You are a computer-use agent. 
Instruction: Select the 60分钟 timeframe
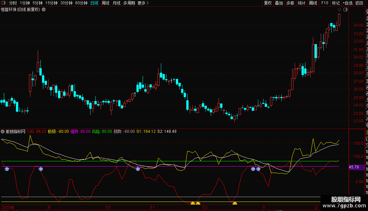81,3
